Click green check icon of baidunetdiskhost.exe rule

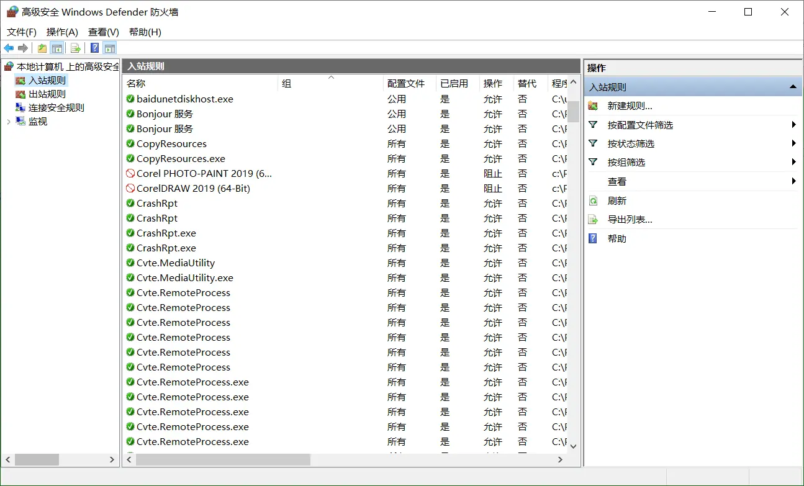coord(130,99)
